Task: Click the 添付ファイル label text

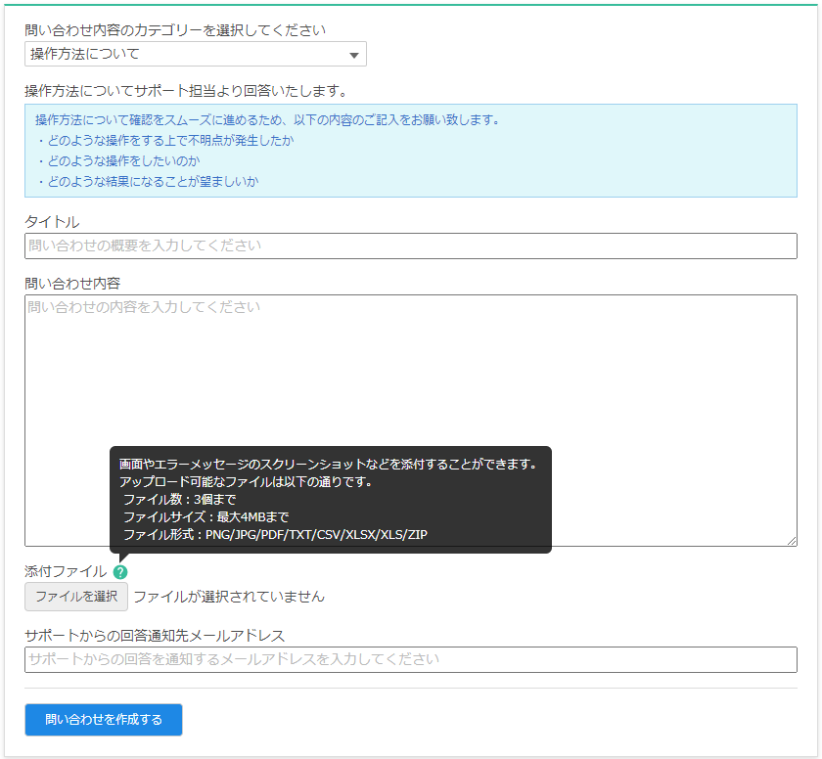Action: click(66, 572)
